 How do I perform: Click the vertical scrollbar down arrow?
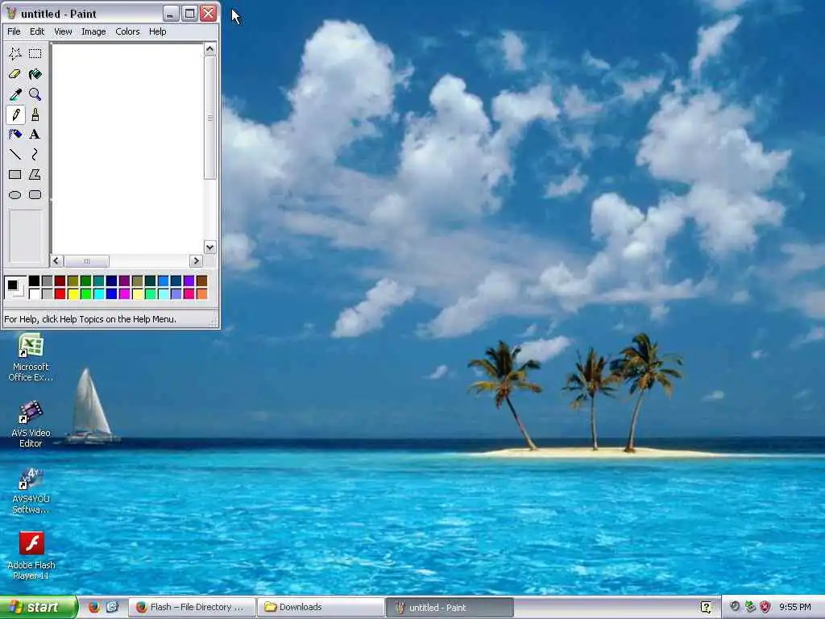pyautogui.click(x=210, y=247)
